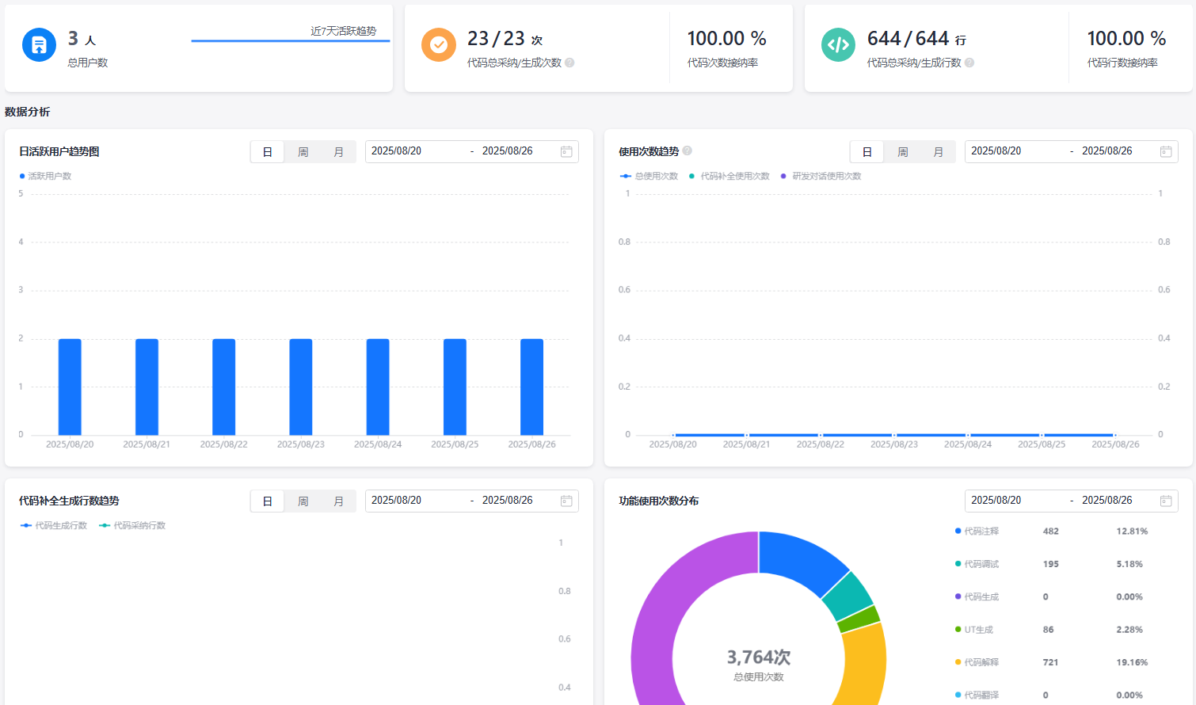Click the 2025/08/23 bar in active users chart
Image resolution: width=1196 pixels, height=705 pixels.
301,387
